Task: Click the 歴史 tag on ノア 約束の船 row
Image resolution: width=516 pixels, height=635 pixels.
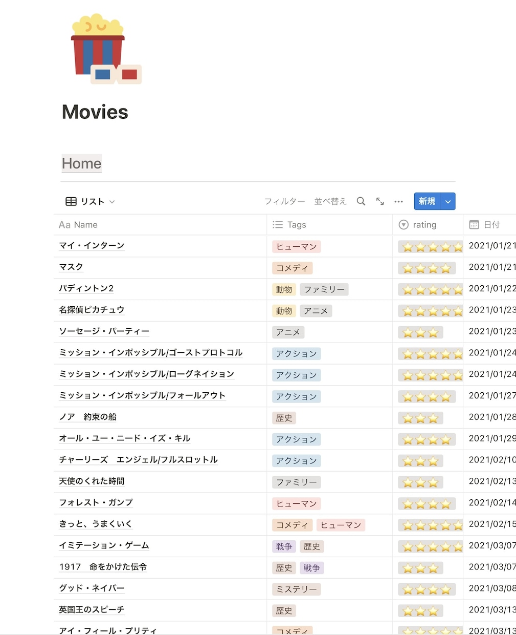Action: (284, 418)
